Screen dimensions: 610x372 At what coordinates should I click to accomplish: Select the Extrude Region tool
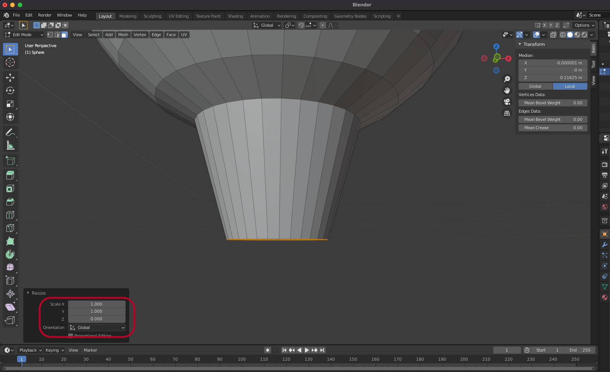10,176
